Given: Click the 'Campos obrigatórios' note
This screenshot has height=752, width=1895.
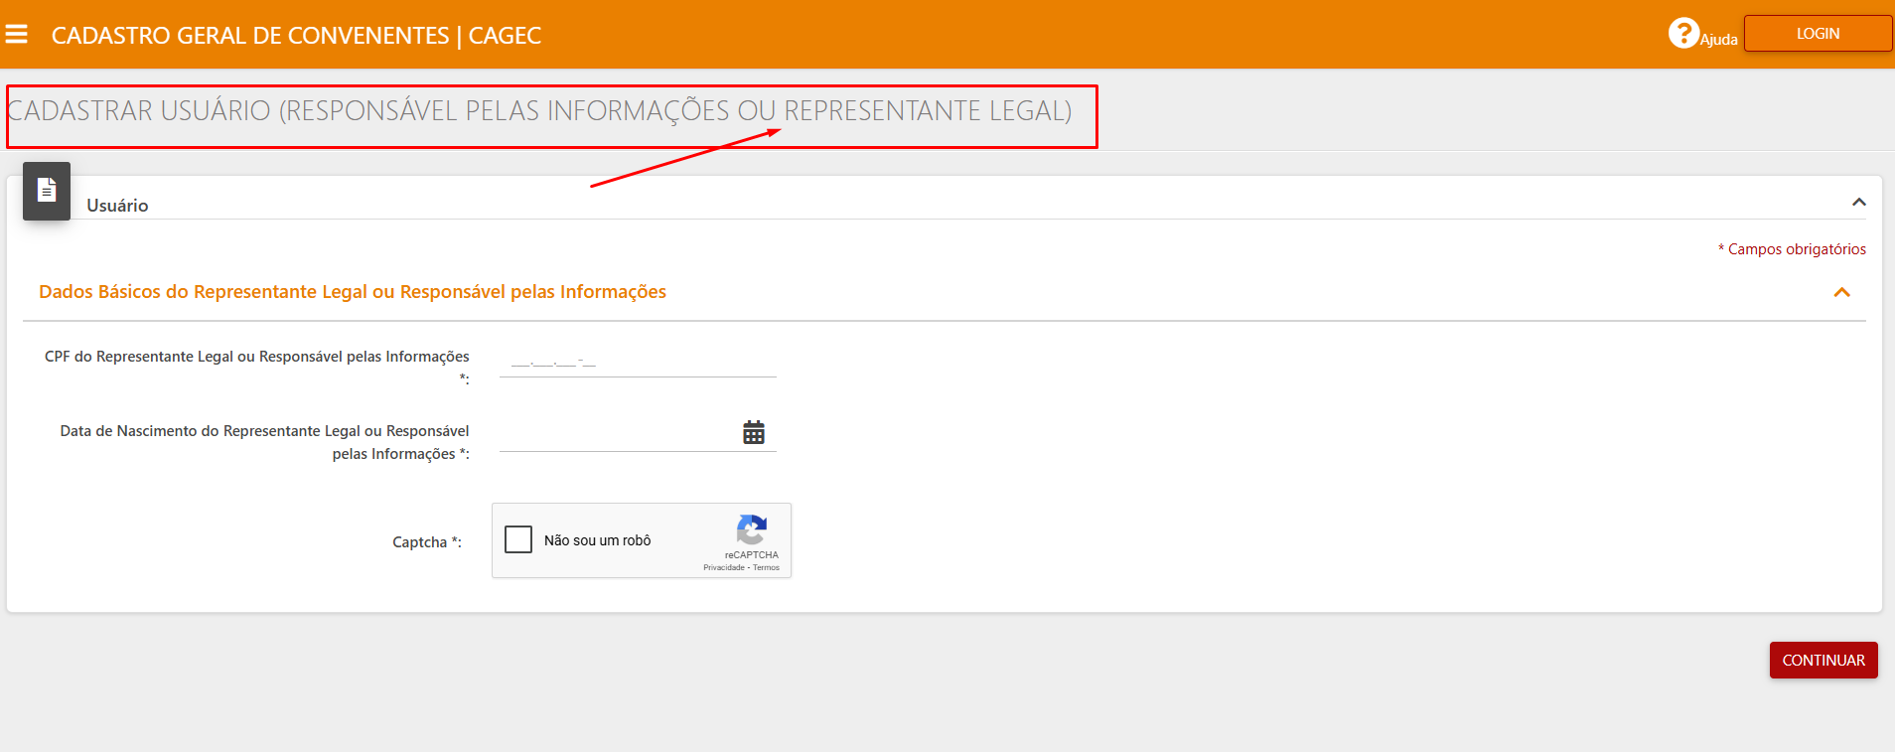Looking at the screenshot, I should [1796, 249].
